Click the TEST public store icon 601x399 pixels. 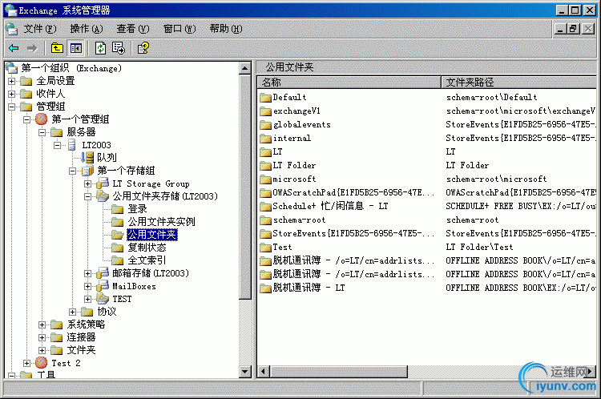point(103,299)
